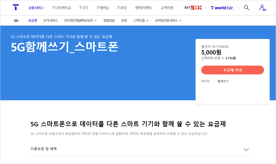276x164 pixels.
Task: Open the hamburger menu icon
Action: pyautogui.click(x=16, y=21)
